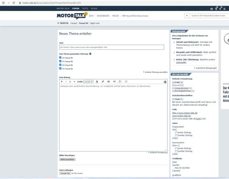Click the info icon beside vehicle label
This screenshot has width=229, height=179.
point(90,54)
